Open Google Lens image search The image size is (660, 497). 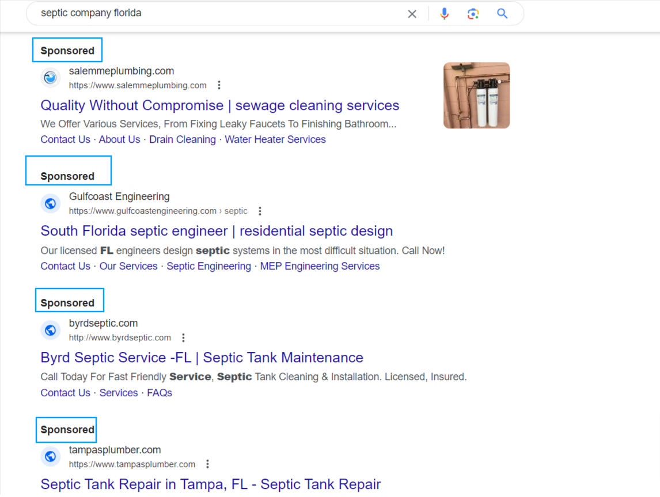click(473, 14)
